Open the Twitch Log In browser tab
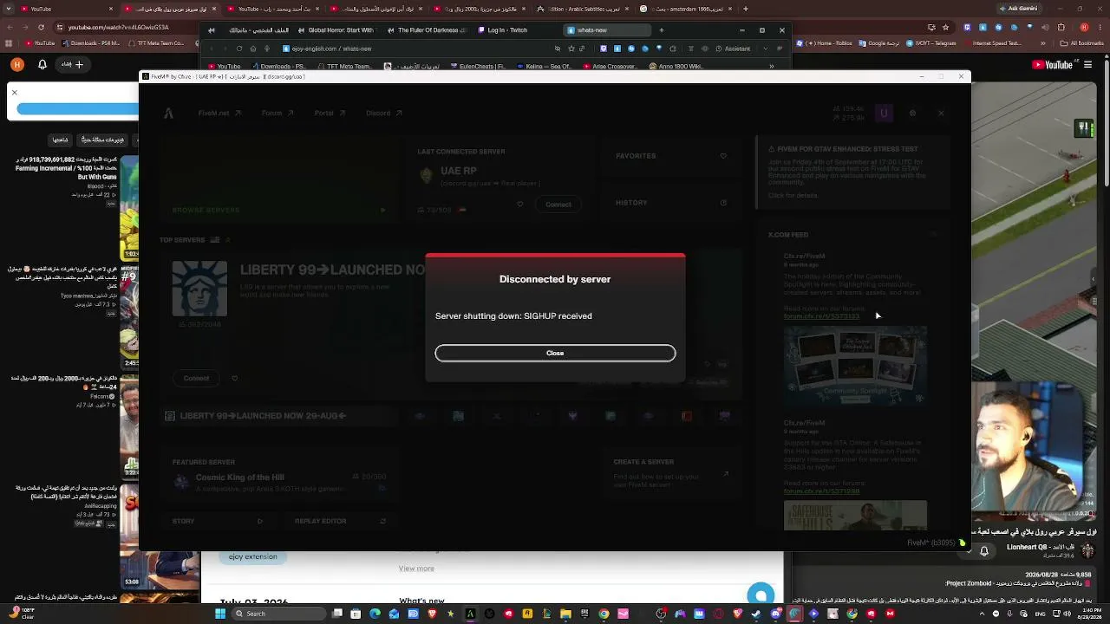 pos(513,30)
